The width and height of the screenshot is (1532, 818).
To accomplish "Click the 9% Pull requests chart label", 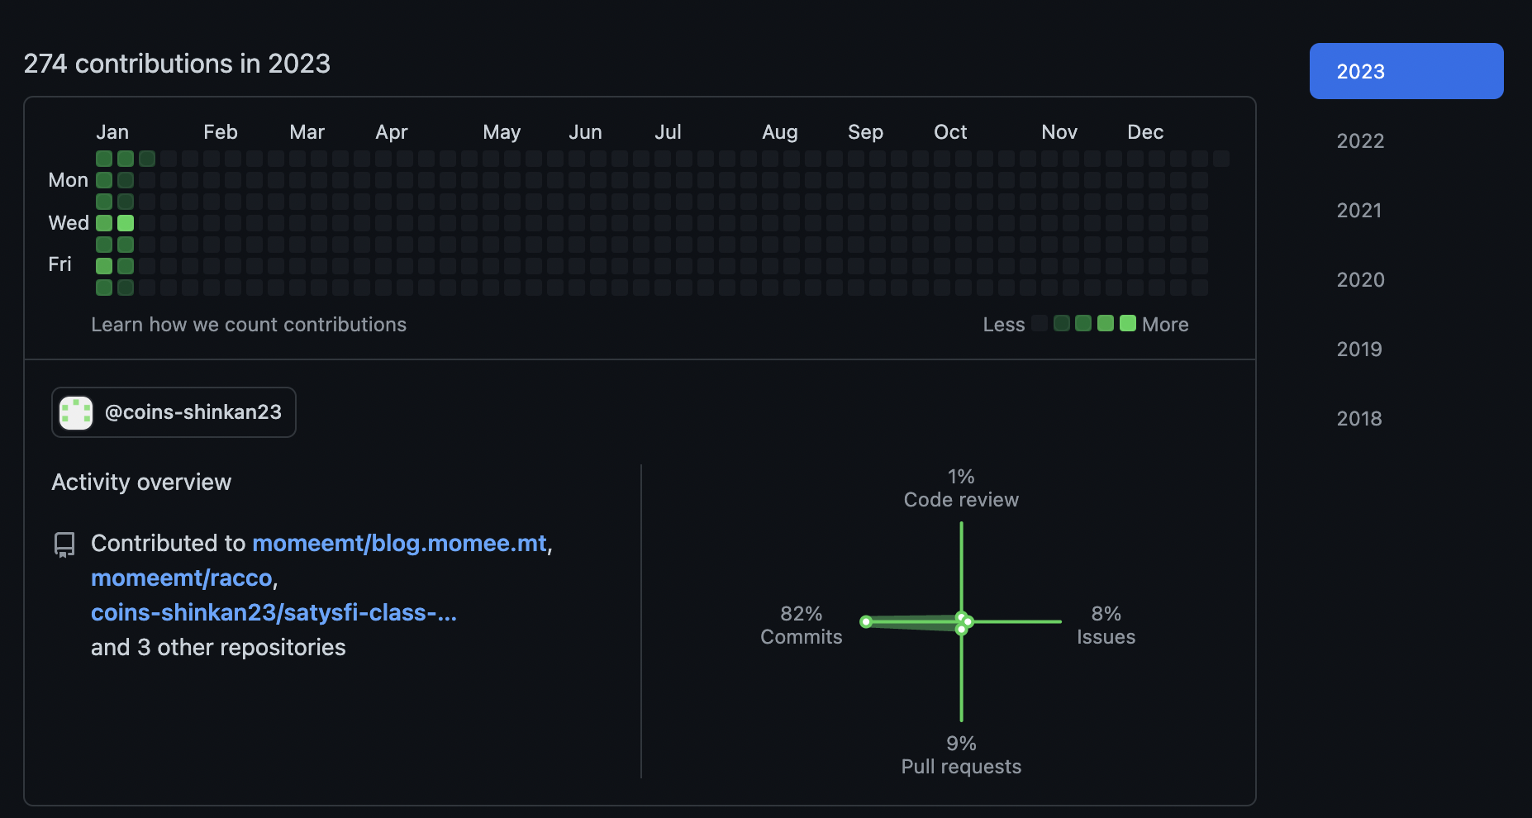I will coord(961,755).
